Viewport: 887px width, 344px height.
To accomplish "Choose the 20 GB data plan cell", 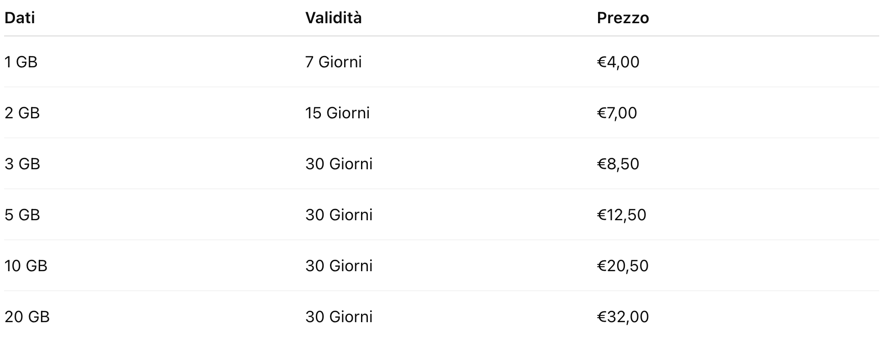I will [27, 317].
